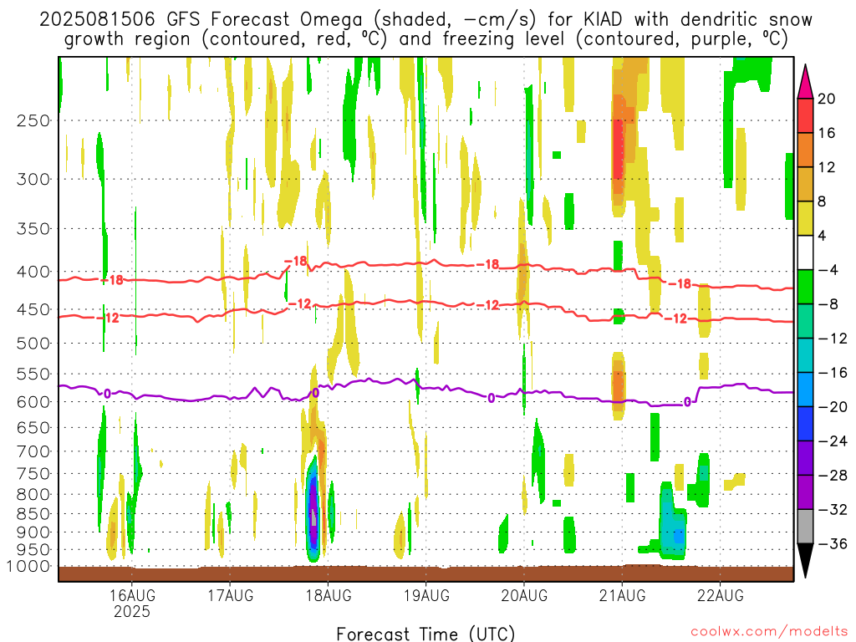This screenshot has height=642, width=856.
Task: Click the gray colorbar swatch between -32 and -36
Action: click(x=805, y=527)
